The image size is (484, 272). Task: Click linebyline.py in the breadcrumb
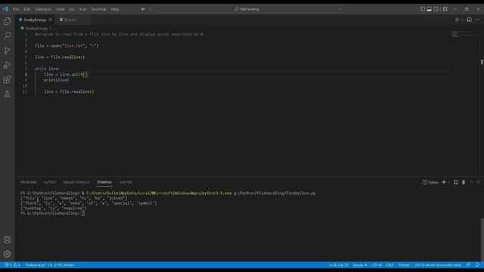(36, 29)
